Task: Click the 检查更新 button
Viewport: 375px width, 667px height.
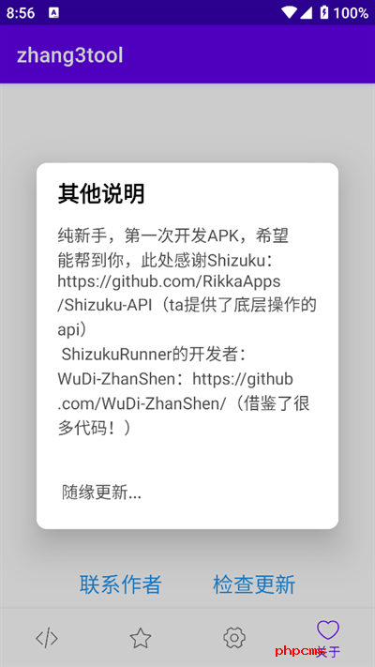Action: 254,584
